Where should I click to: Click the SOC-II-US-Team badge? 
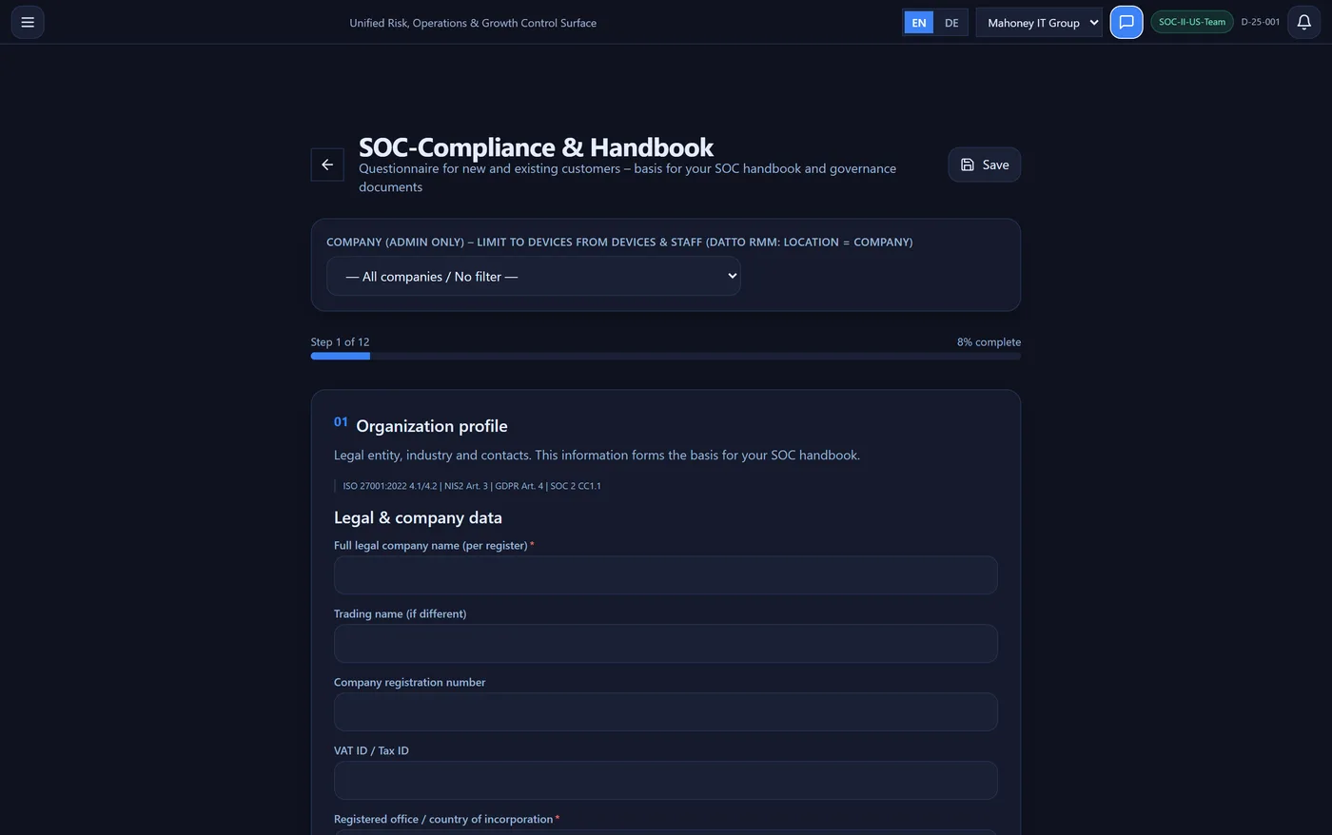pyautogui.click(x=1191, y=21)
